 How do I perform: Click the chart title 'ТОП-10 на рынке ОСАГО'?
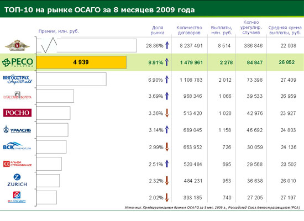[99, 10]
